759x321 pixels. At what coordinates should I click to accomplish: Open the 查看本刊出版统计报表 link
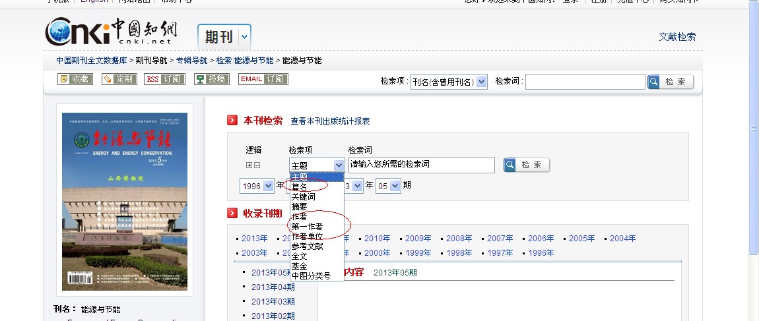pos(330,121)
